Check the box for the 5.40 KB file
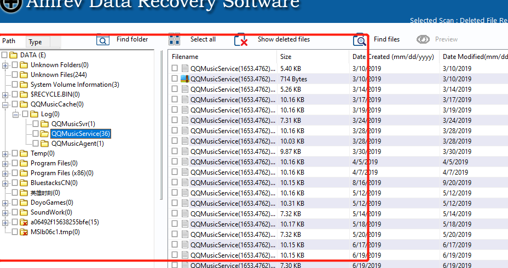 [x=175, y=68]
